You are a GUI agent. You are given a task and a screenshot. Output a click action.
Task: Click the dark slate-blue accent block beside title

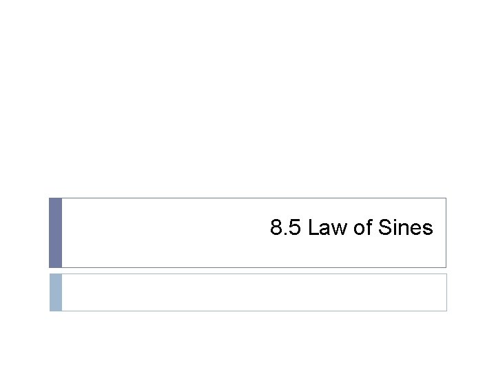pos(56,233)
